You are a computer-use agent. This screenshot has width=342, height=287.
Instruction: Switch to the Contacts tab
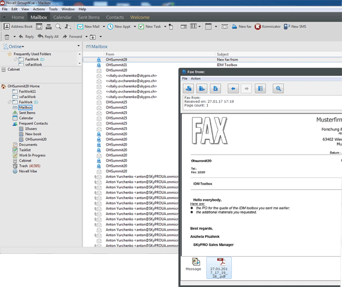[115, 17]
